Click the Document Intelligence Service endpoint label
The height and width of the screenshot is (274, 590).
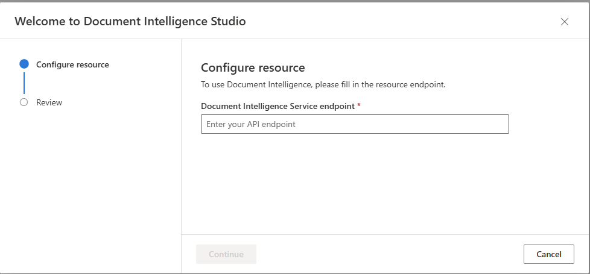(278, 106)
